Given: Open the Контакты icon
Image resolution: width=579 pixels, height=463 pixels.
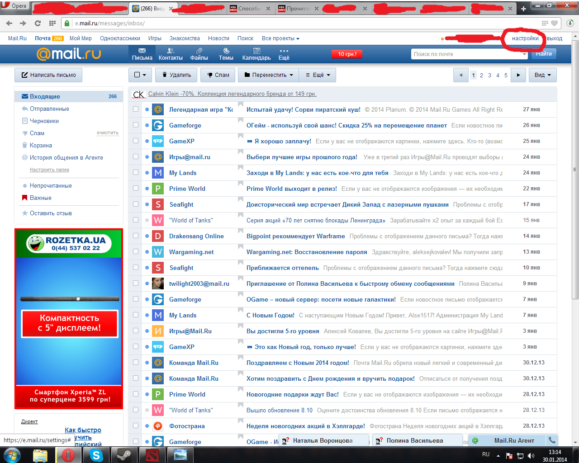Looking at the screenshot, I should click(x=171, y=54).
